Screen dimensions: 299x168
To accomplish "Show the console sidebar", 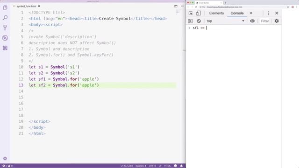I will [190, 21].
